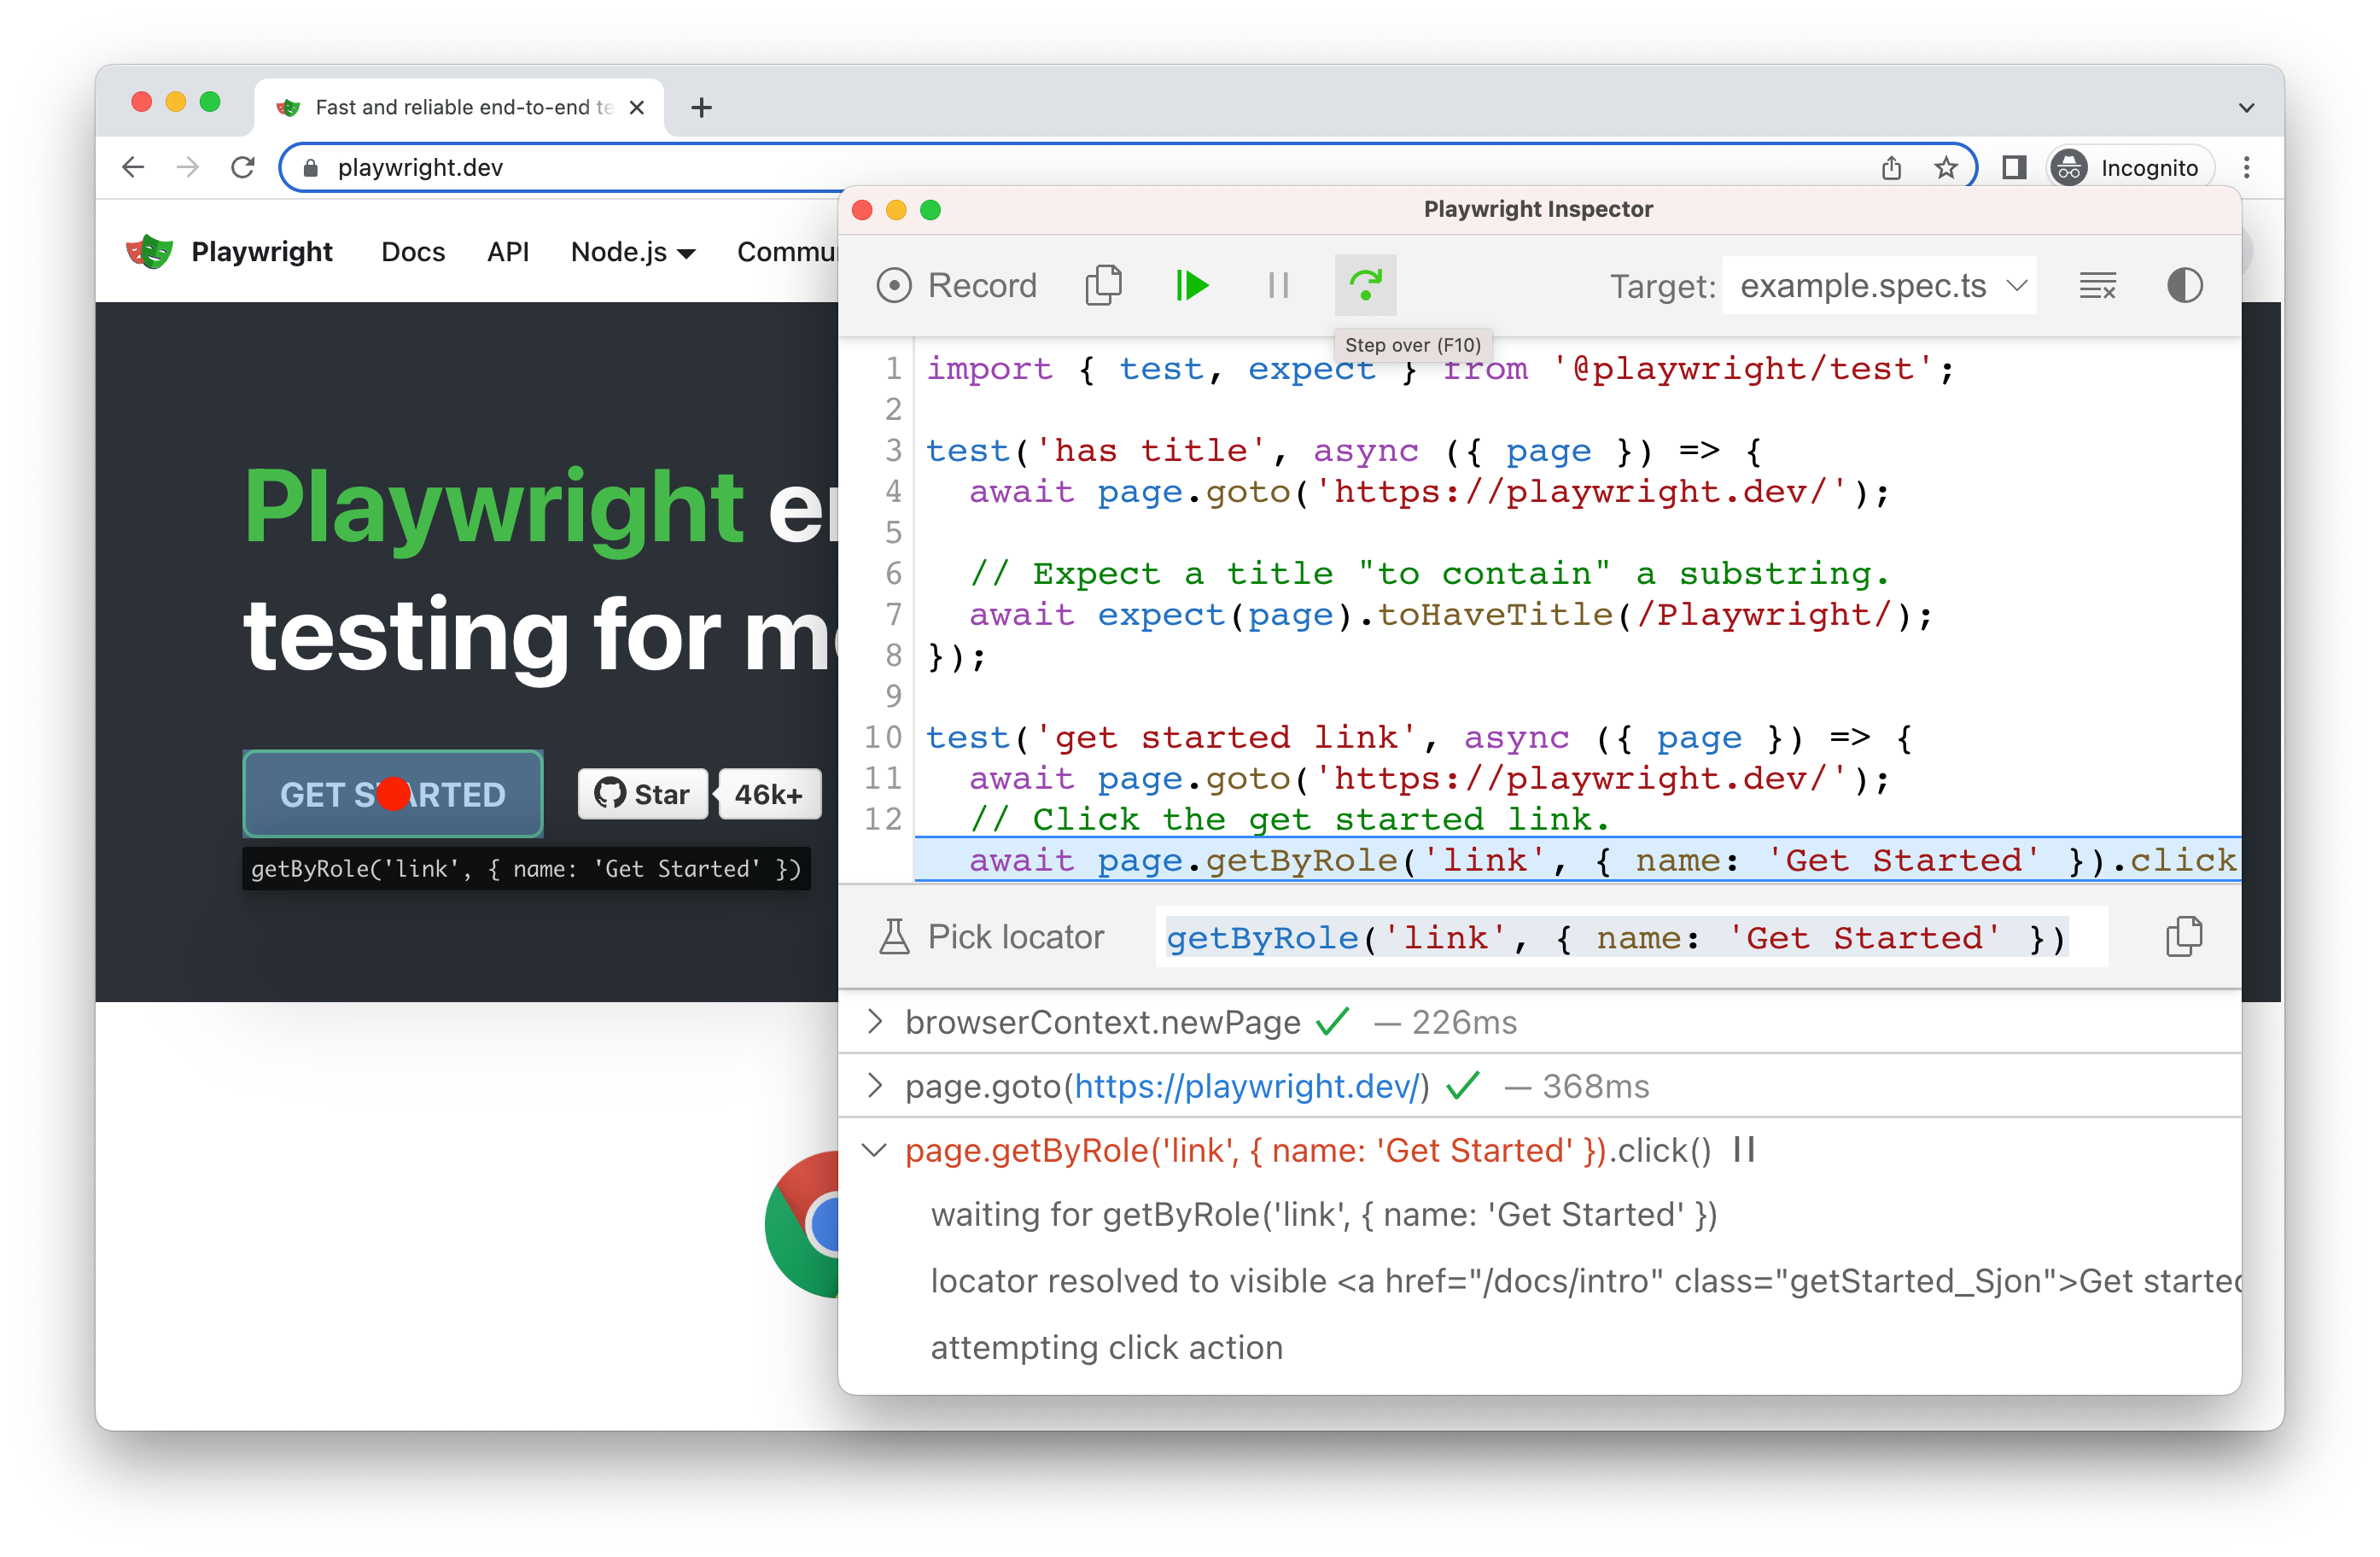Toggle the Inspector color theme
The image size is (2380, 1557).
(x=2184, y=286)
